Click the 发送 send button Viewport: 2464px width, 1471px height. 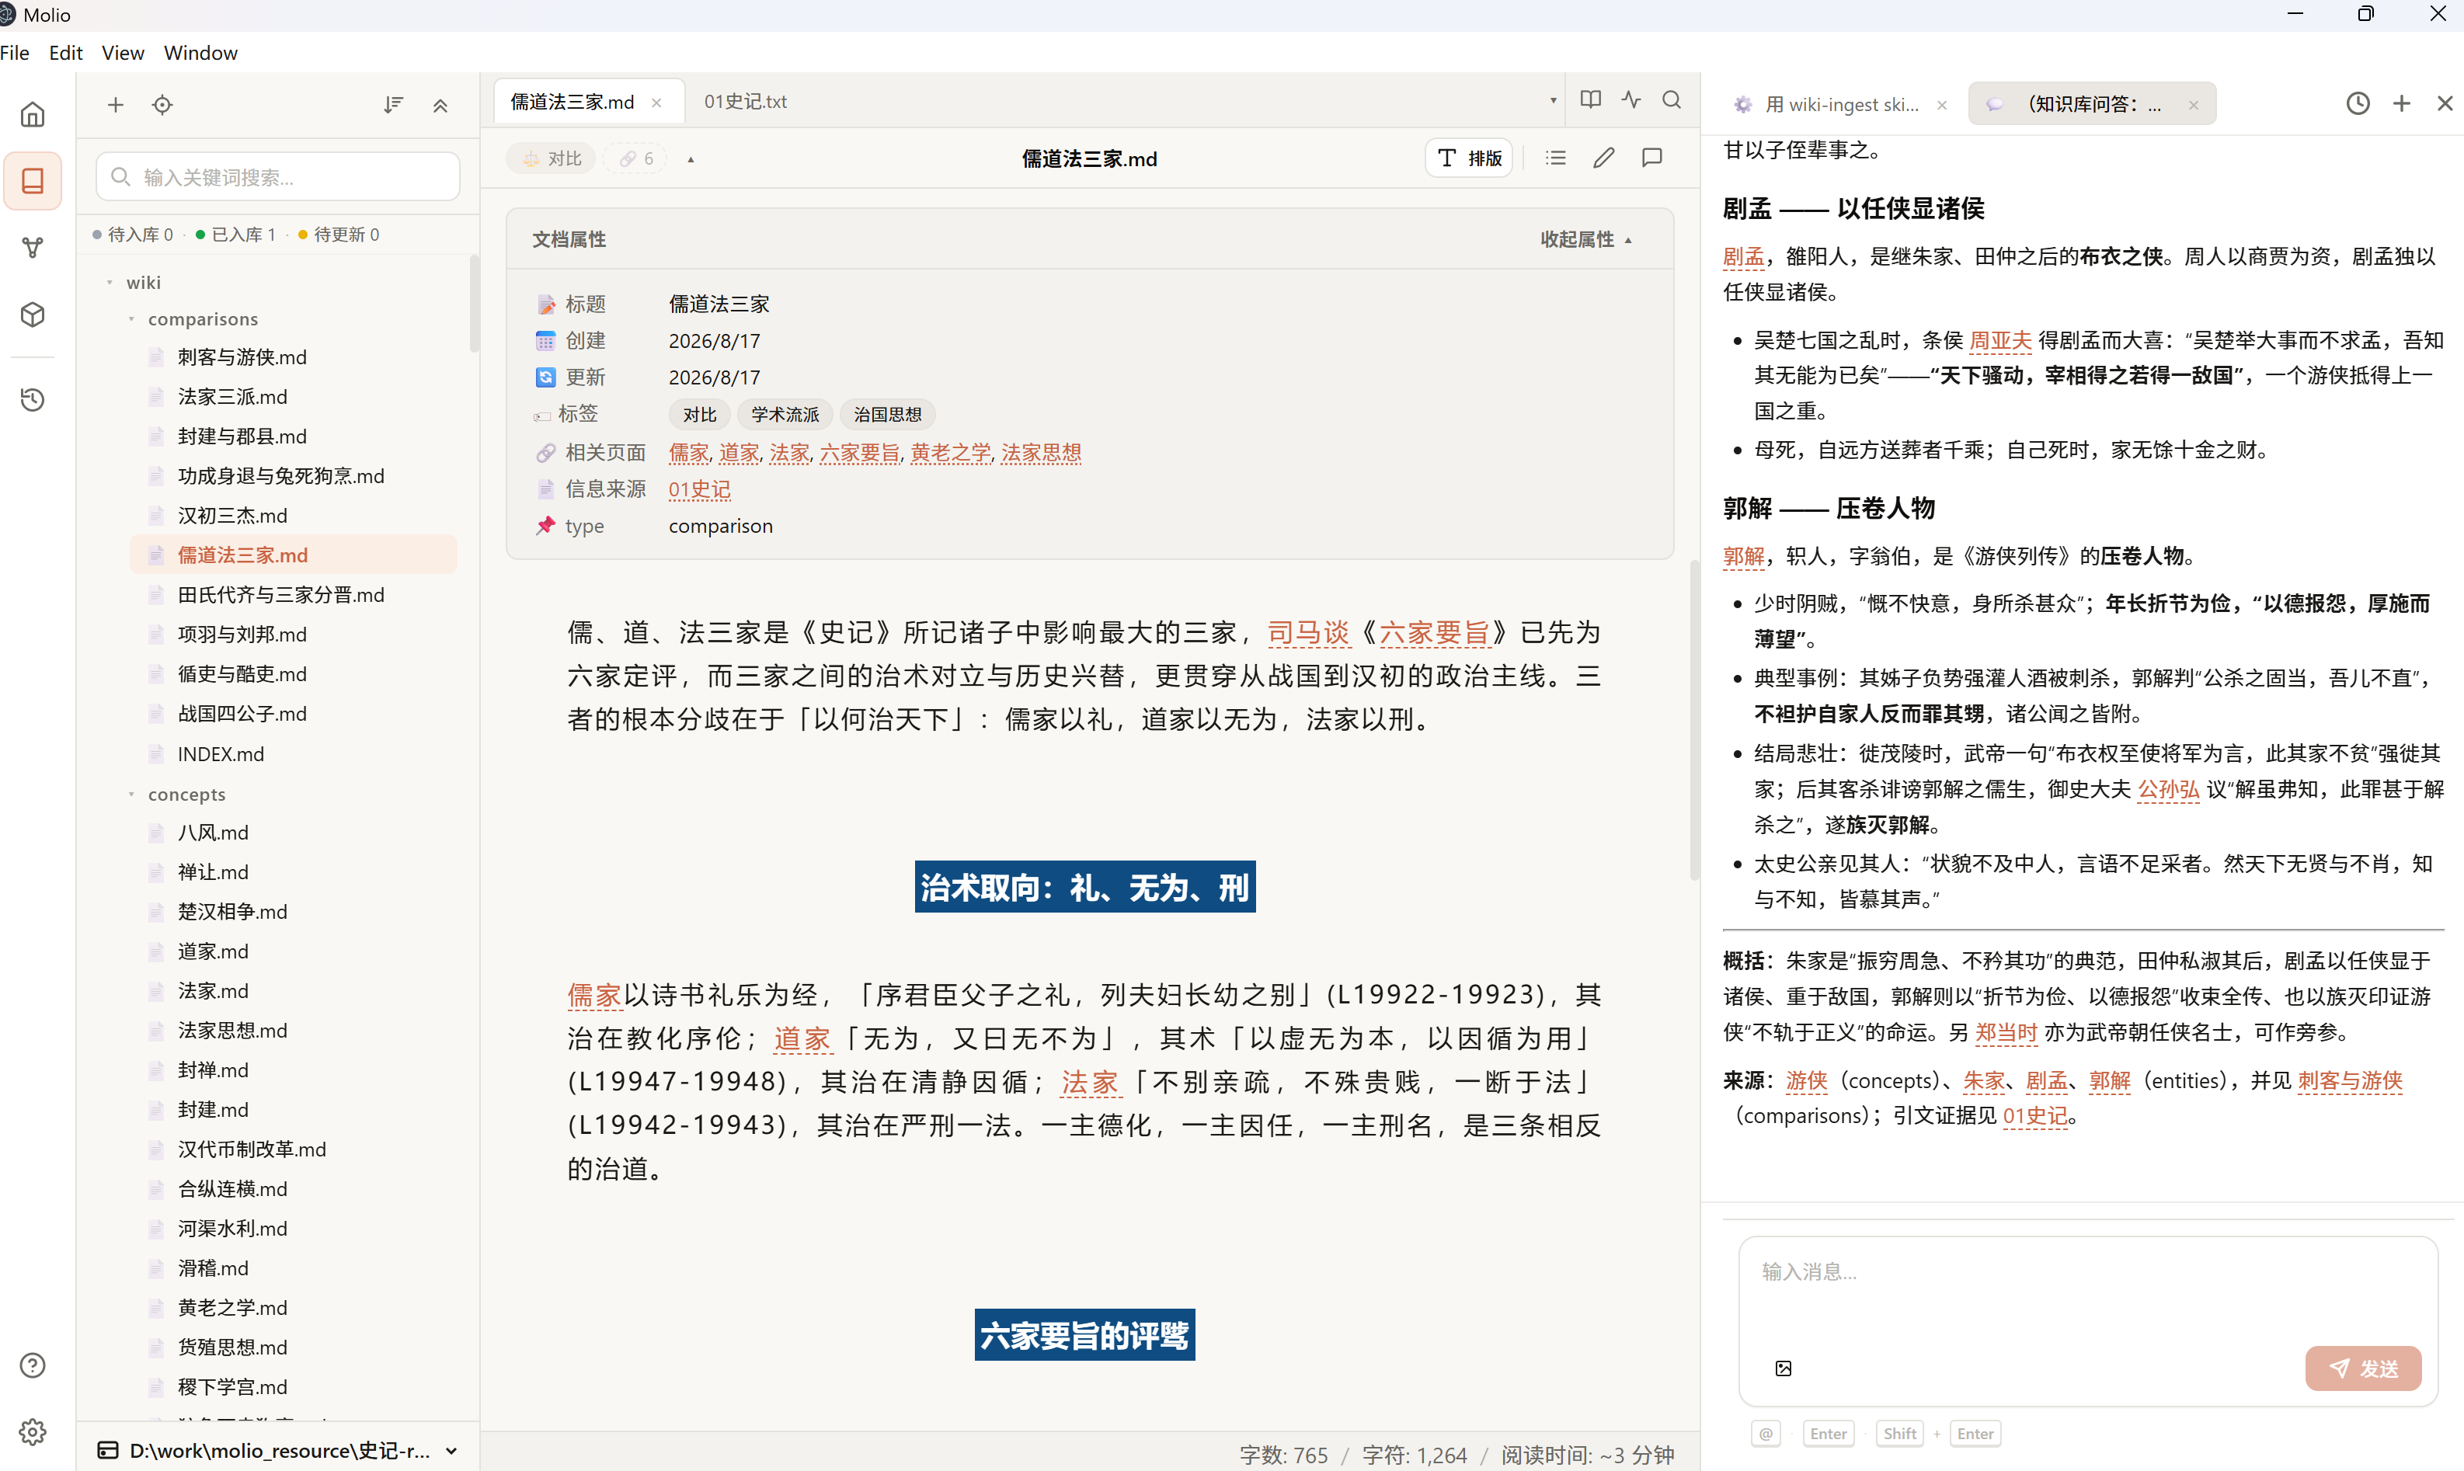click(2363, 1368)
